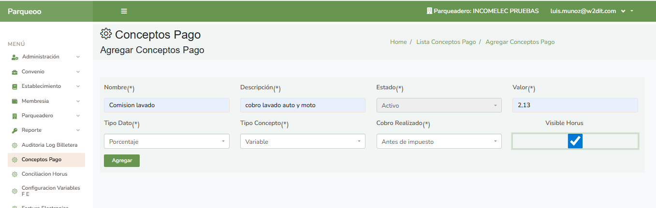The height and width of the screenshot is (208, 656).
Task: Click the Establecimiento sidebar icon
Action: (15, 86)
